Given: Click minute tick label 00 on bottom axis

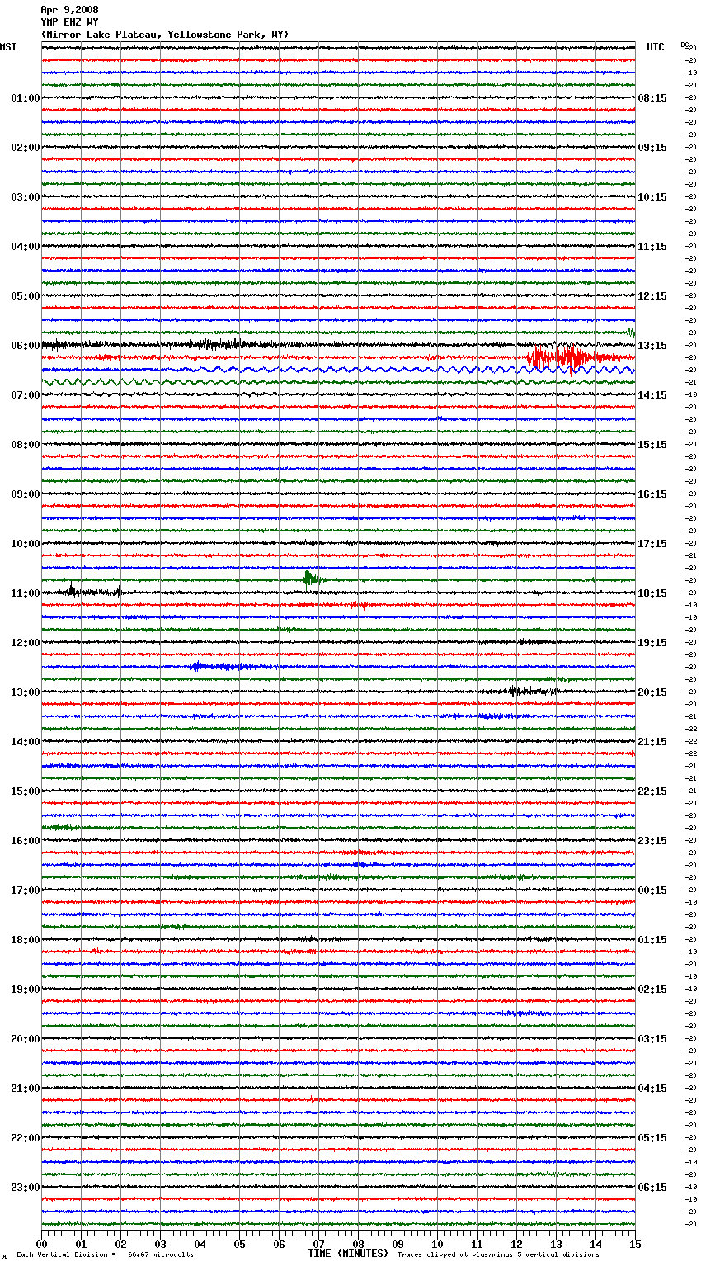Looking at the screenshot, I should click(41, 1244).
